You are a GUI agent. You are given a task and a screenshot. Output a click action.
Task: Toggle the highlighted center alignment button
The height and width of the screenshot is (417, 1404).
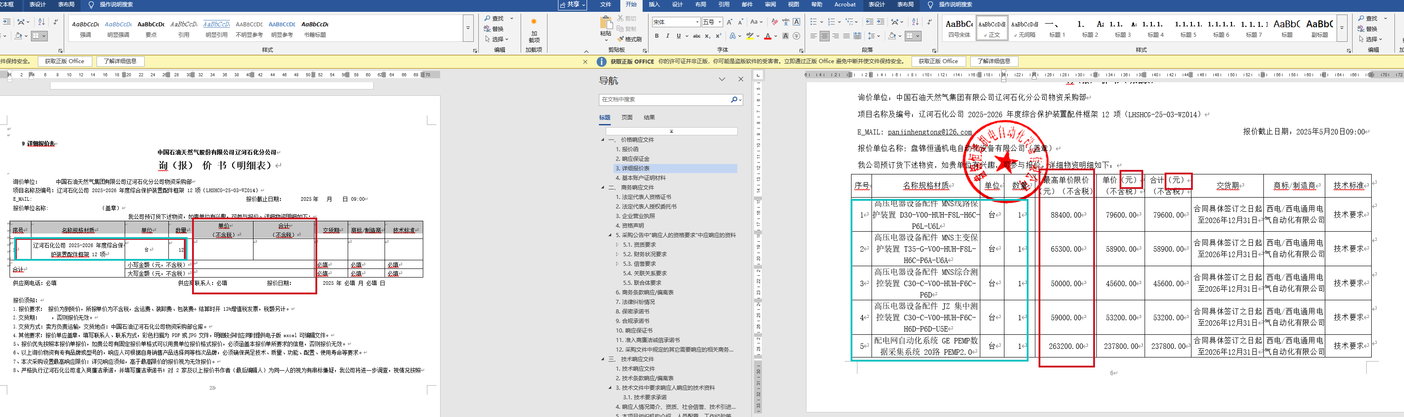[825, 36]
